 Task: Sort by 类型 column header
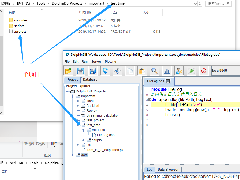point(114,12)
